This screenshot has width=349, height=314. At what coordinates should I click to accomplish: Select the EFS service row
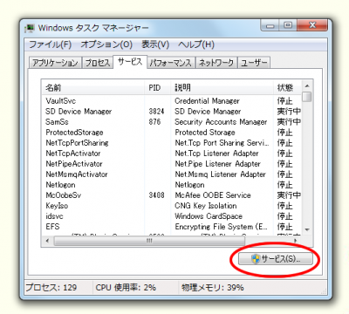coord(172,227)
